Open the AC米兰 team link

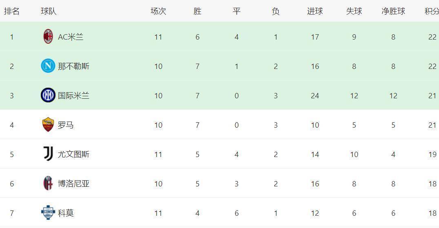pos(71,37)
